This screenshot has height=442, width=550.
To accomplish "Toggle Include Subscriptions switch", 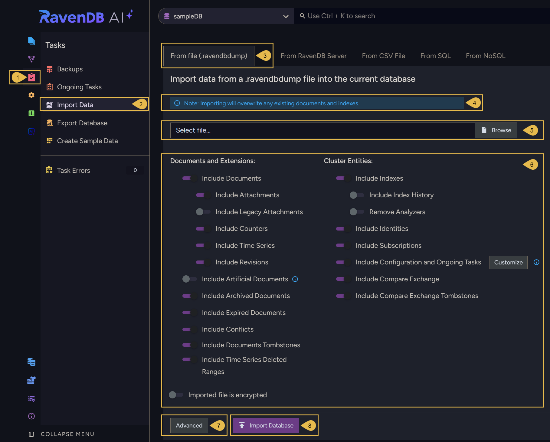I will (344, 245).
